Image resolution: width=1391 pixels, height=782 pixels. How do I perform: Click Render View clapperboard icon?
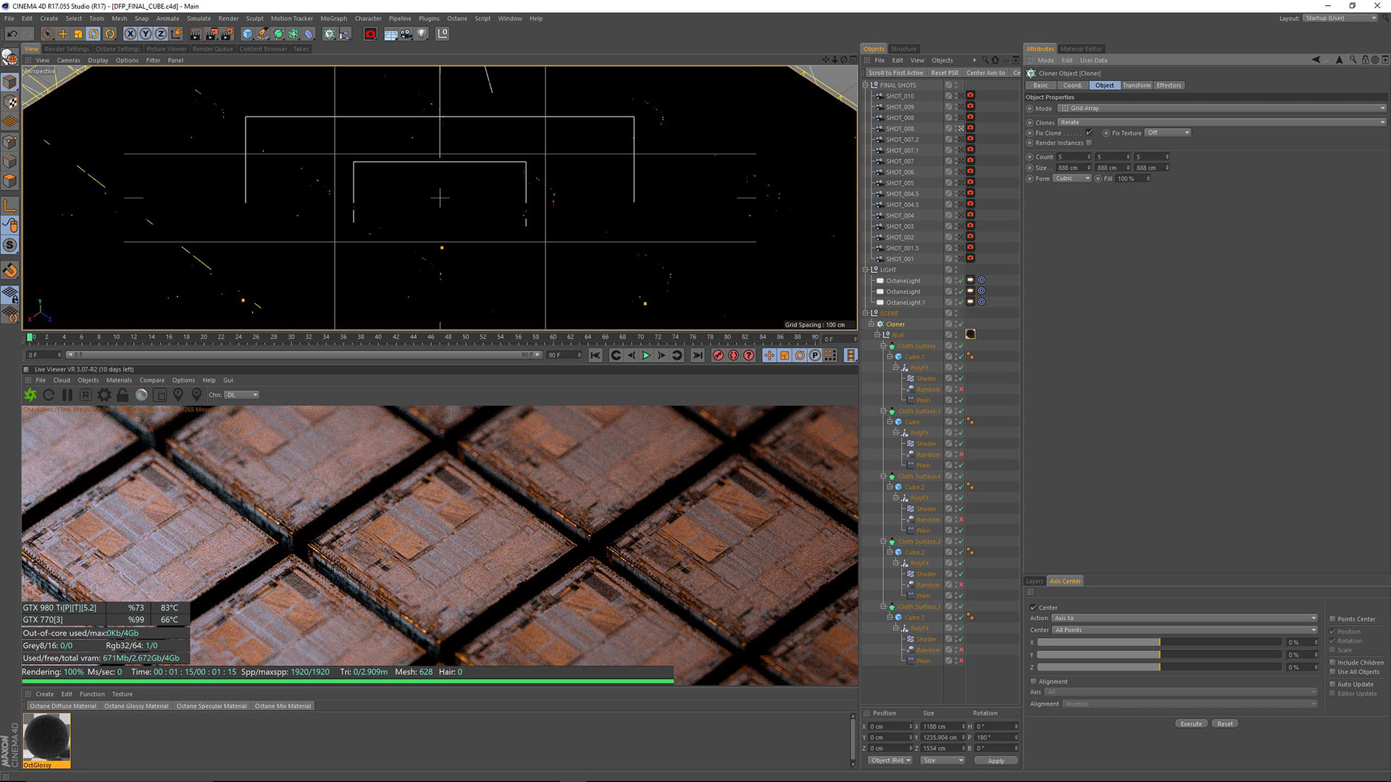click(196, 33)
